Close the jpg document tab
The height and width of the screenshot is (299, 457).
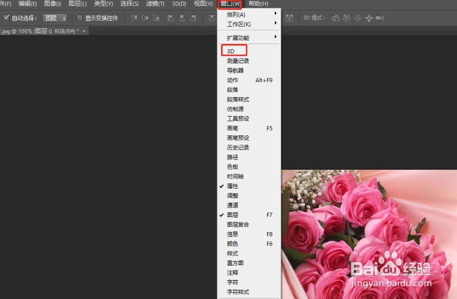pos(84,30)
